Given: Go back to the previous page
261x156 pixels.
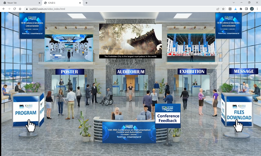Looking at the screenshot, I should [x=4, y=9].
